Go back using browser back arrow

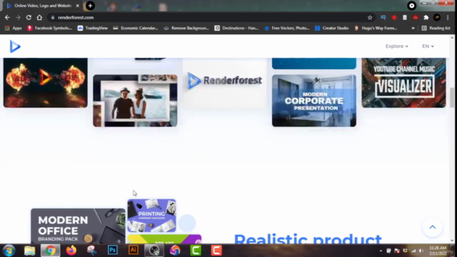tap(7, 17)
